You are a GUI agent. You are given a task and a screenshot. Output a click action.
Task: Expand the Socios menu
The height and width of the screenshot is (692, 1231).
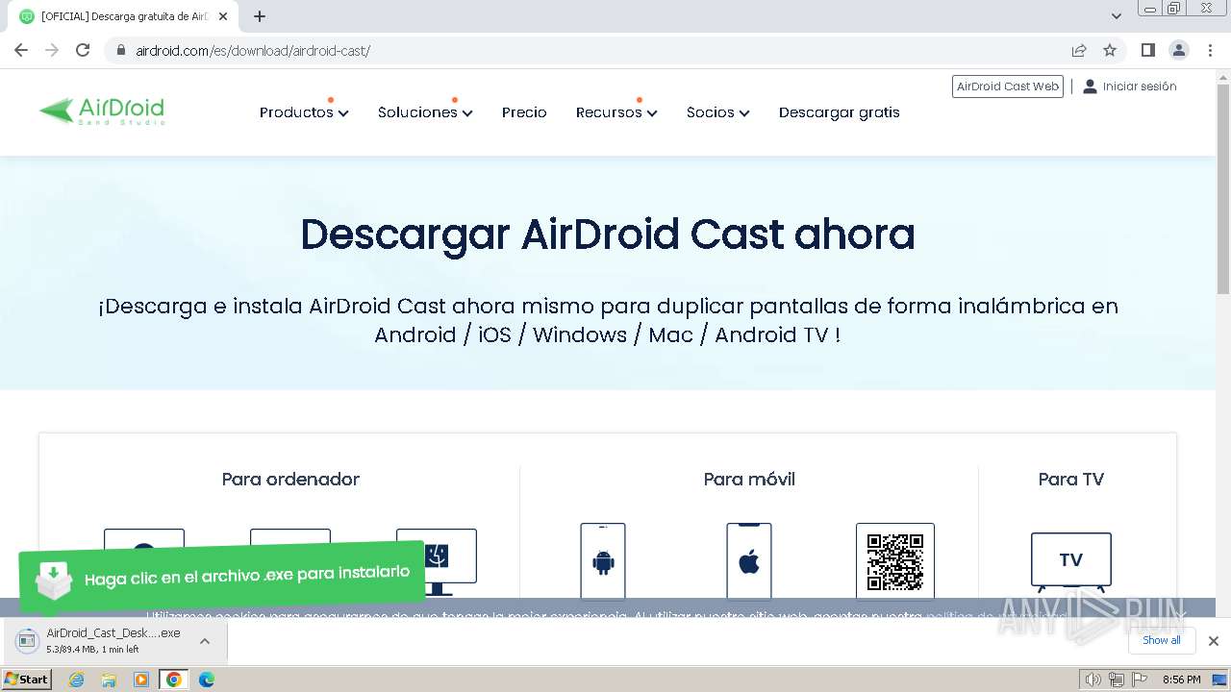coord(717,112)
